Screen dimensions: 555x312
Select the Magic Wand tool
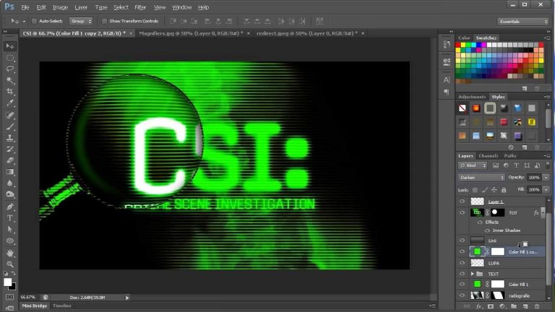click(10, 80)
